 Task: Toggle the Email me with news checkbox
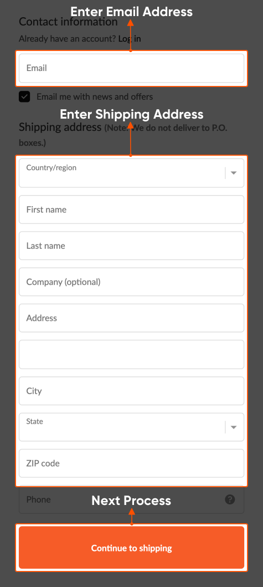[25, 96]
